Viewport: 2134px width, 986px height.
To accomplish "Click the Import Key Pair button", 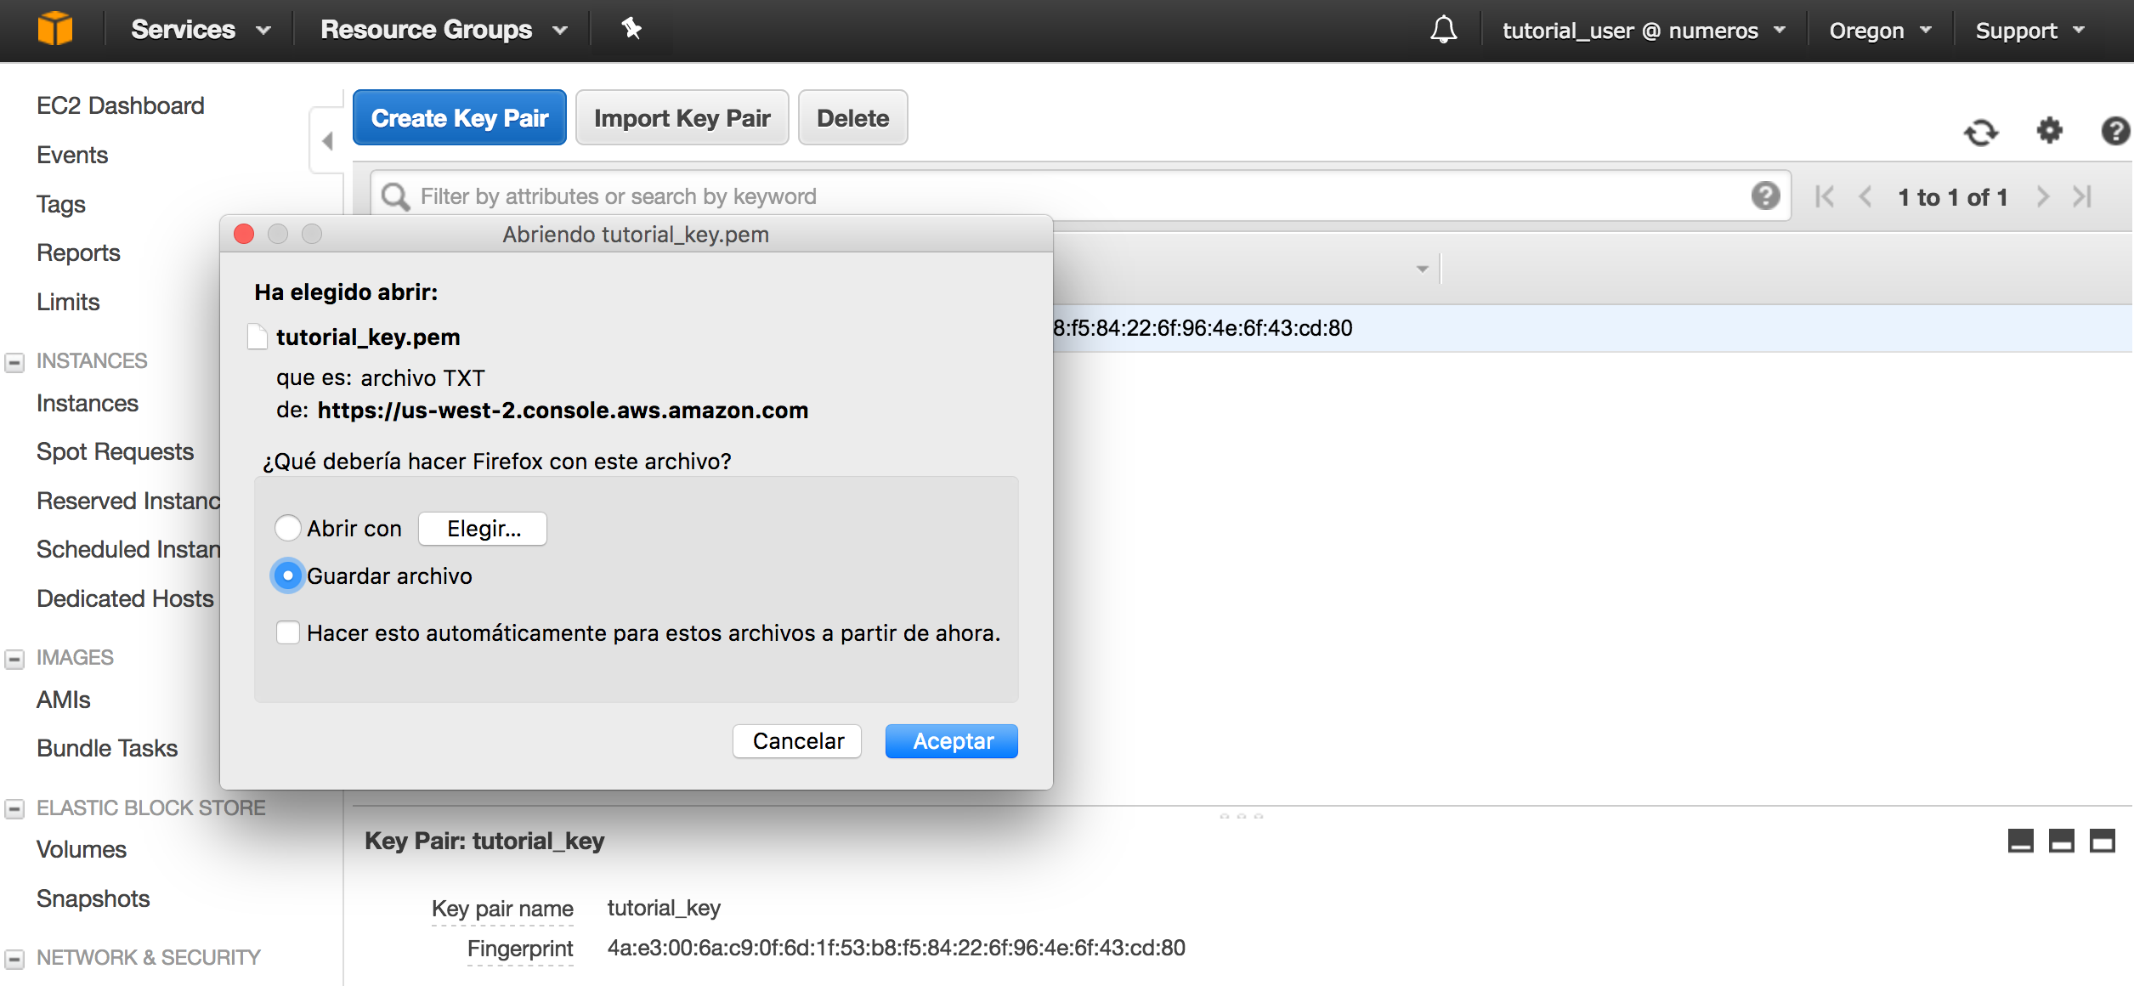I will coord(682,118).
